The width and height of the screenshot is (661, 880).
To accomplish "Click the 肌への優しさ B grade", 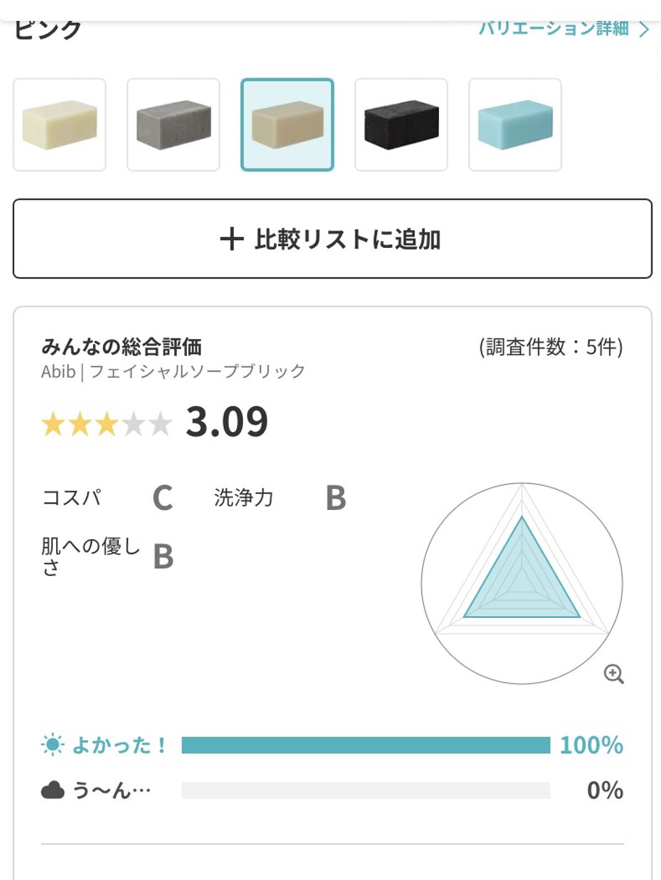I will 163,557.
